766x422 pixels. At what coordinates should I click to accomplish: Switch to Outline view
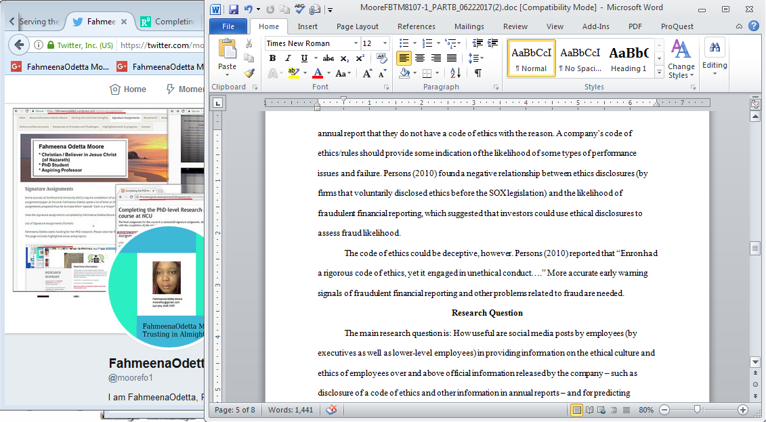(614, 410)
